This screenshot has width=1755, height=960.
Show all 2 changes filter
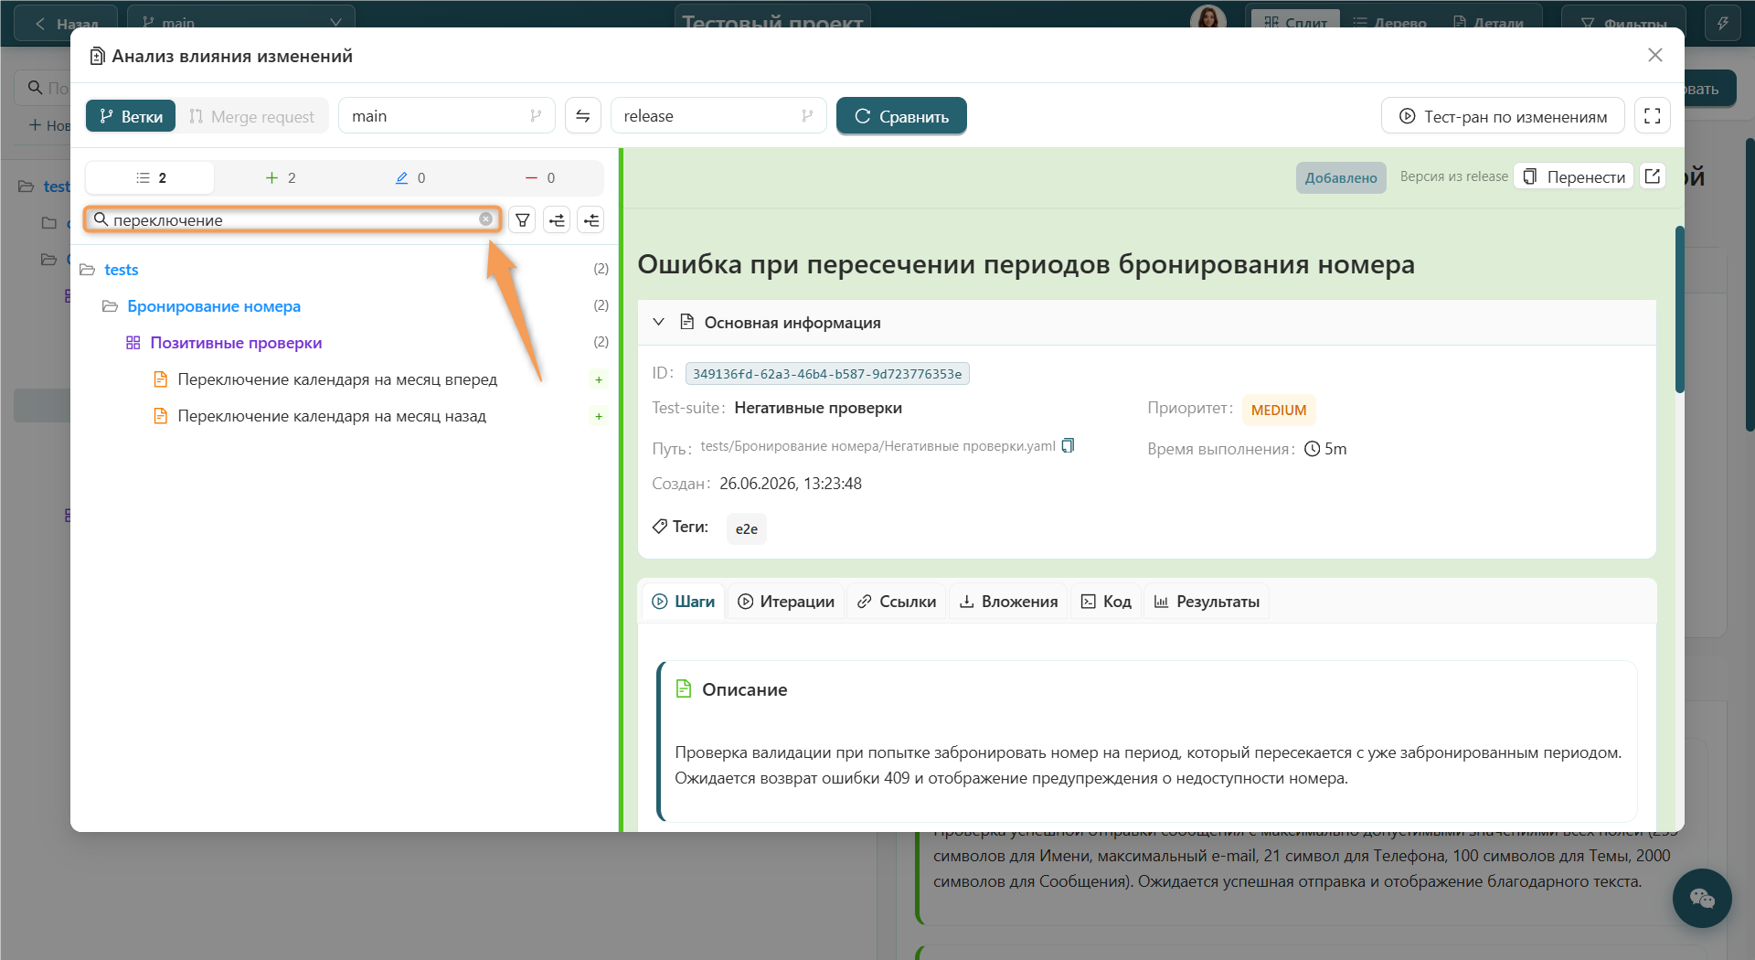151,177
